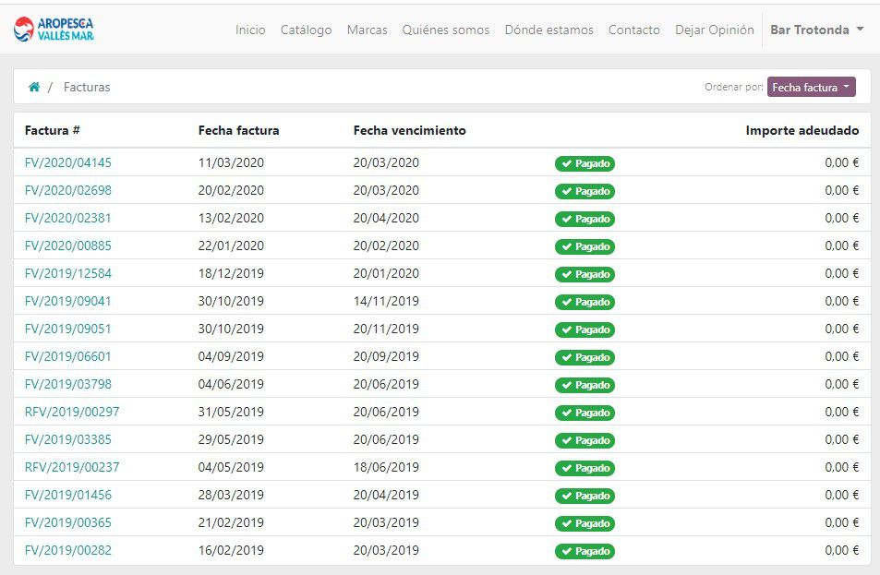Screen dimensions: 880x575
Task: Click the green check on FV/2019/12584 status
Action: click(565, 274)
